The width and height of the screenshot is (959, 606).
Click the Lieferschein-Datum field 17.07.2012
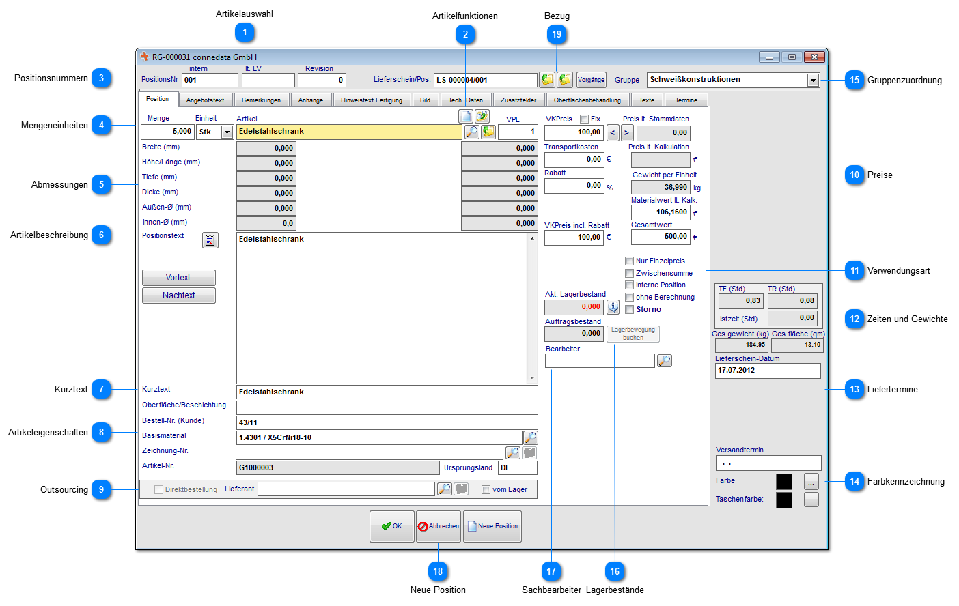click(x=768, y=371)
